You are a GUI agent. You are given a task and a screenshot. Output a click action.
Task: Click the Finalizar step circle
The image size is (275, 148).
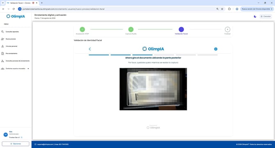point(227,29)
